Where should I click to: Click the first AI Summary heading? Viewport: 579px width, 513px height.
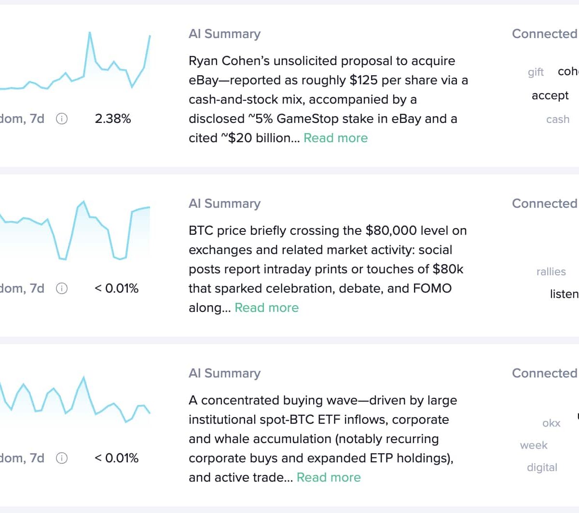(x=224, y=34)
